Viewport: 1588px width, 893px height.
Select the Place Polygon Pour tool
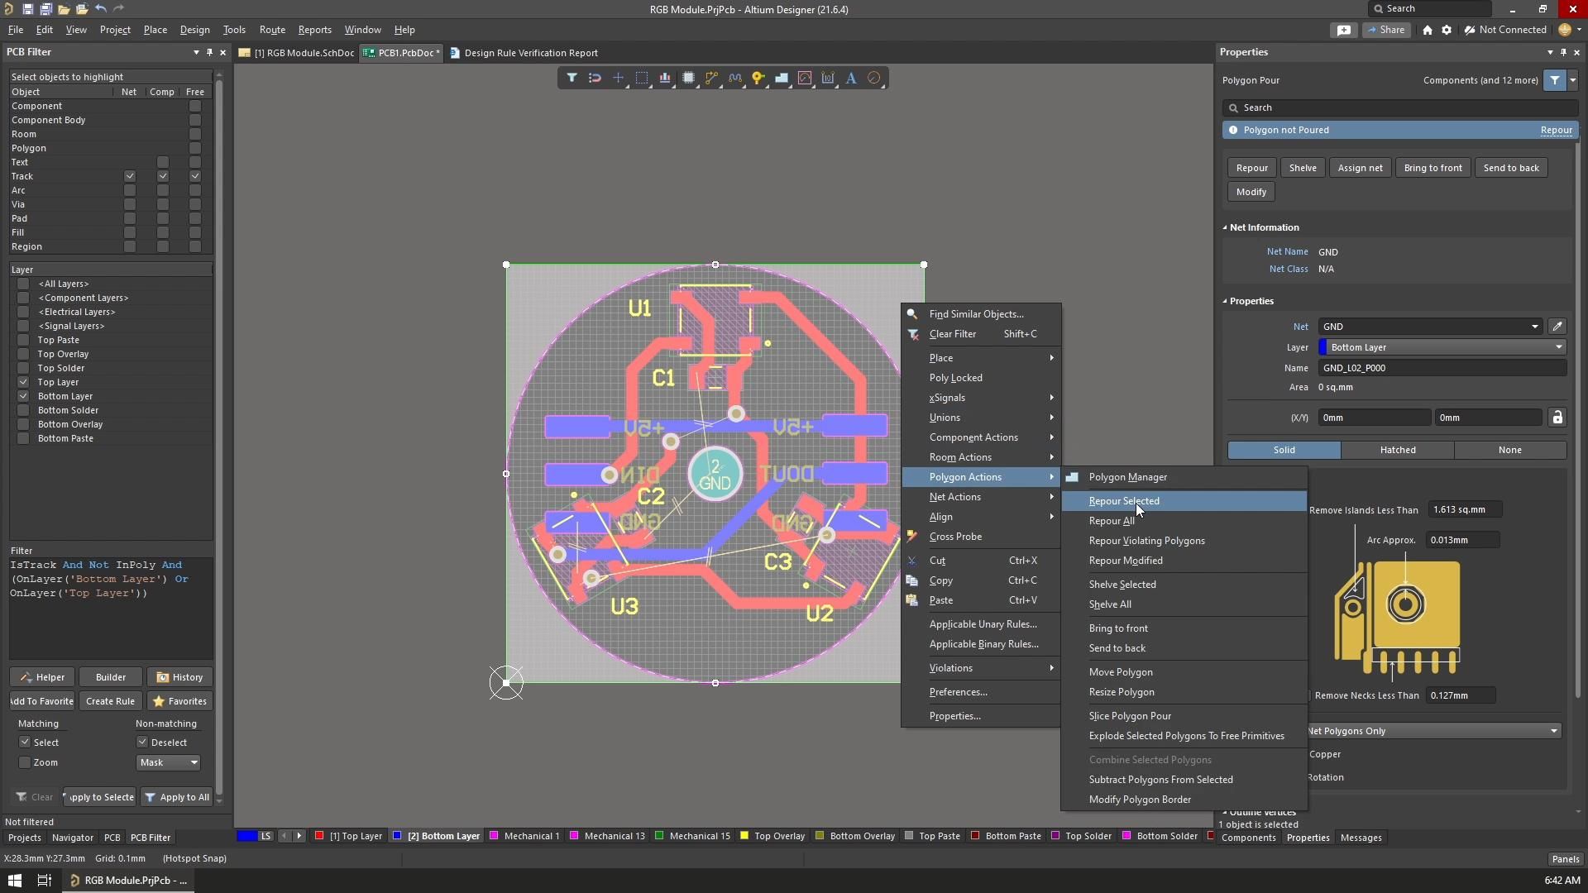782,78
